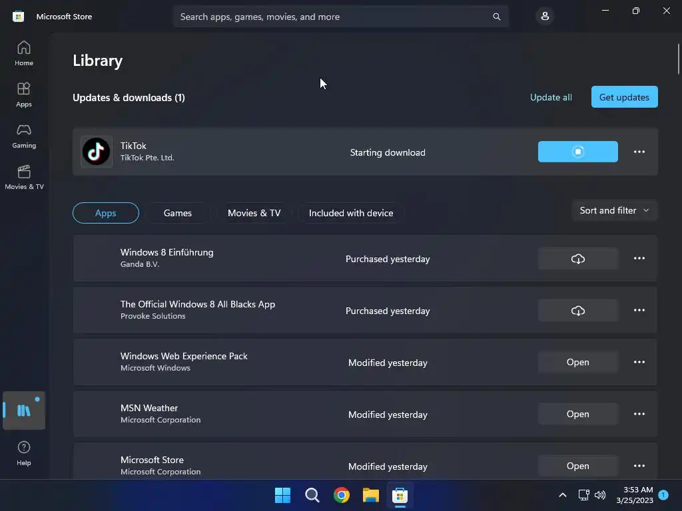Switch to the Games filter tab
Screen dimensions: 682x511
(177, 213)
